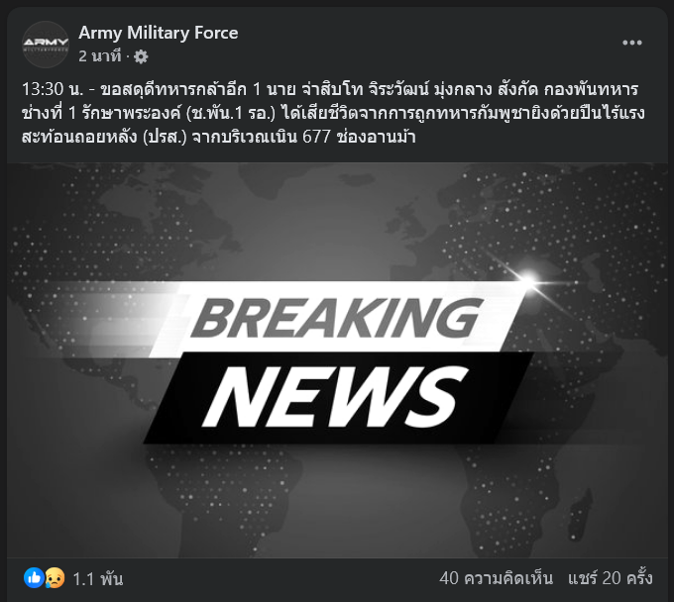The width and height of the screenshot is (674, 602).
Task: Click the post text starting '13:30 น.'
Action: 333,113
